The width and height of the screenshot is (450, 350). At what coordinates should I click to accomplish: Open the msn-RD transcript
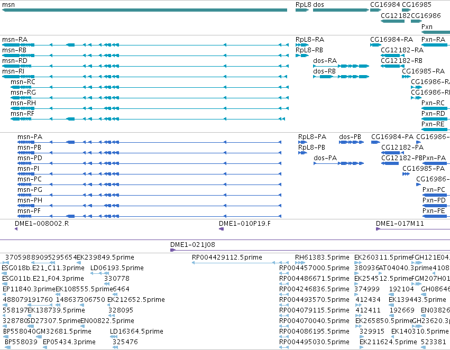tap(15, 61)
